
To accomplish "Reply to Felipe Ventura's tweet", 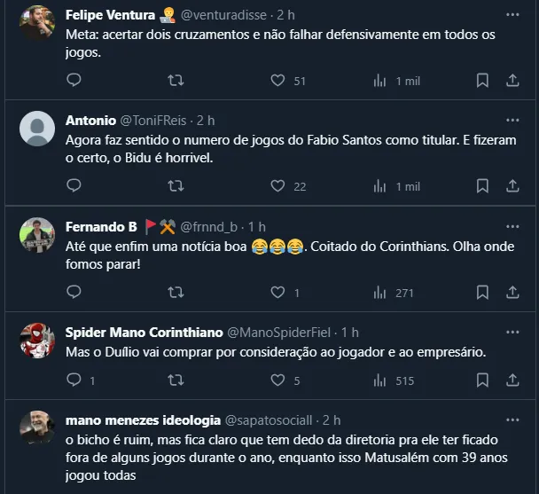I will [x=74, y=80].
